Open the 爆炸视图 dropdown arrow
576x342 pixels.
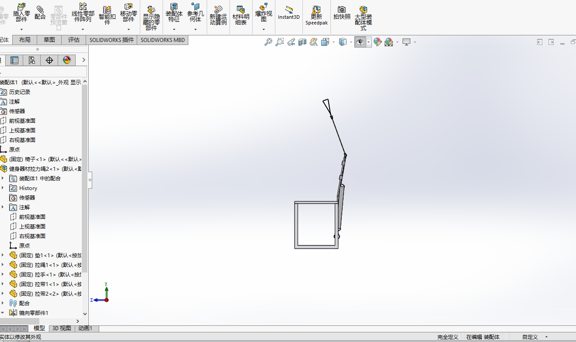264,30
